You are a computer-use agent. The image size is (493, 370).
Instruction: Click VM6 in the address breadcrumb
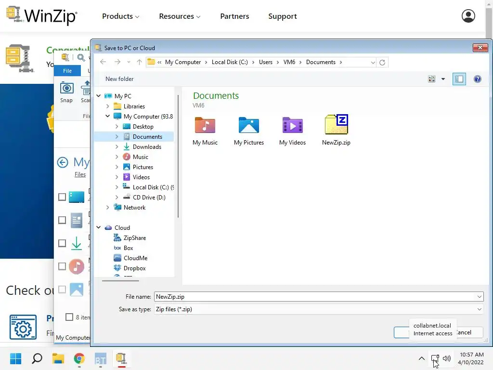(x=289, y=62)
